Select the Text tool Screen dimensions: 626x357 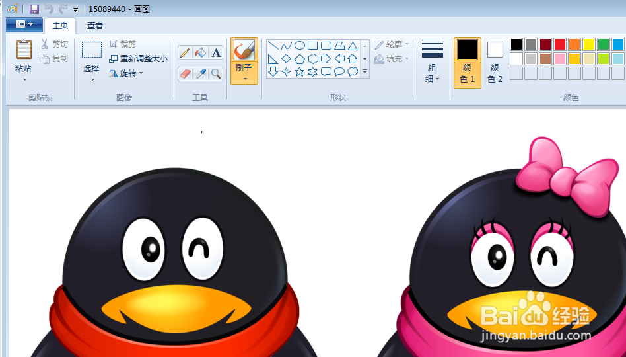tap(216, 52)
